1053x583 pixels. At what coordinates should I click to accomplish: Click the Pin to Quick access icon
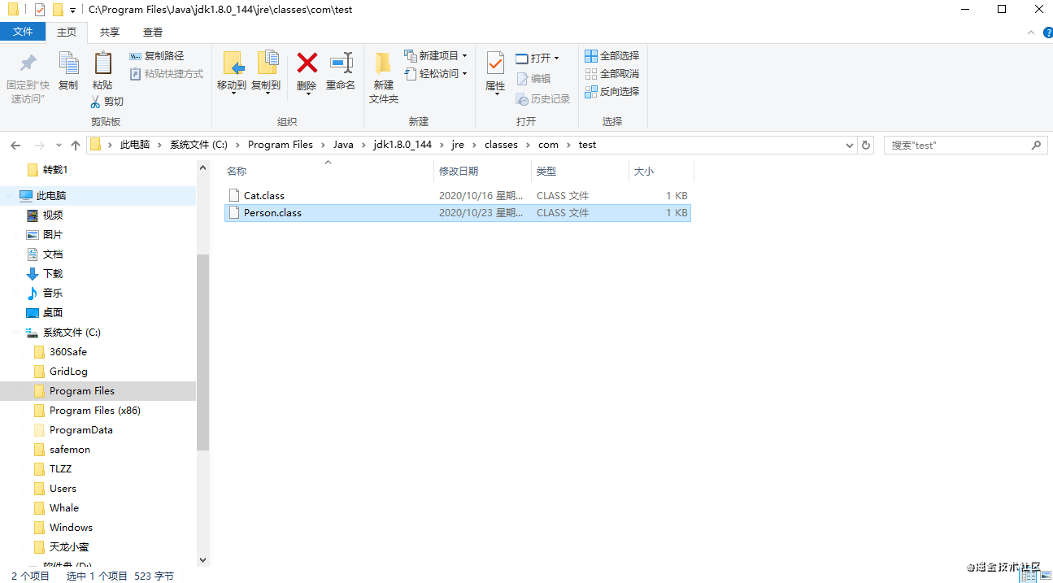pos(28,63)
